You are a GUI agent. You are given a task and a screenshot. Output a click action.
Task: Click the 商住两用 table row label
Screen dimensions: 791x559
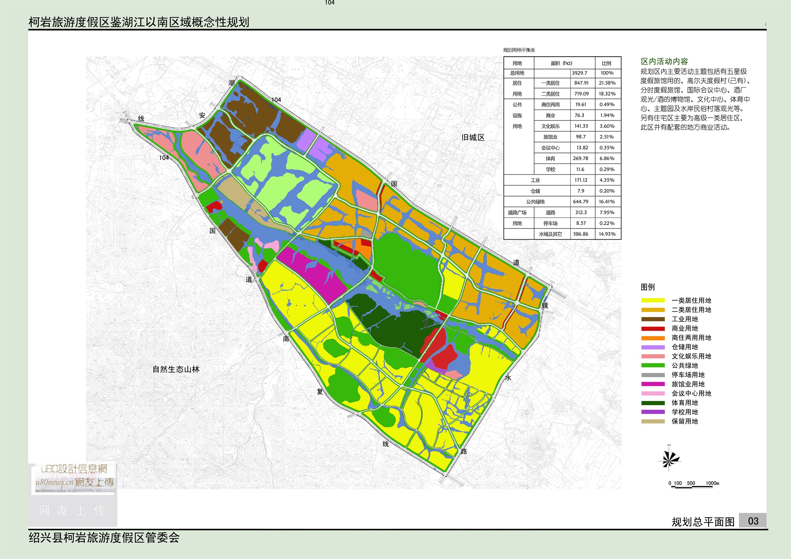click(x=550, y=105)
